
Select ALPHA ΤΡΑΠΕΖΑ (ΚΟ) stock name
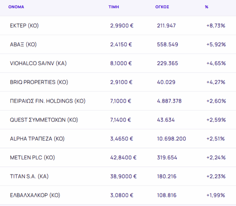[37, 139]
